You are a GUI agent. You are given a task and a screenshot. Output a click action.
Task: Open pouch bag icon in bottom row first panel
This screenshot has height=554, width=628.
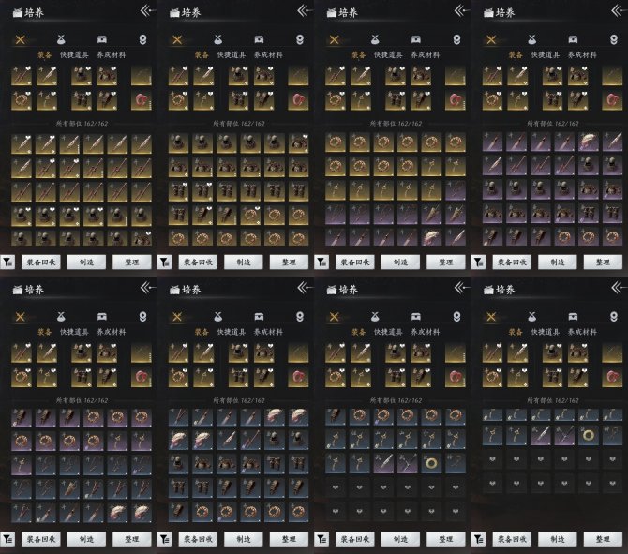[61, 317]
